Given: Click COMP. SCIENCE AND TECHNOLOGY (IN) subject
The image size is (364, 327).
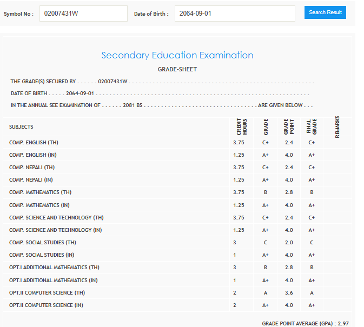Looking at the screenshot, I should click(x=55, y=230).
